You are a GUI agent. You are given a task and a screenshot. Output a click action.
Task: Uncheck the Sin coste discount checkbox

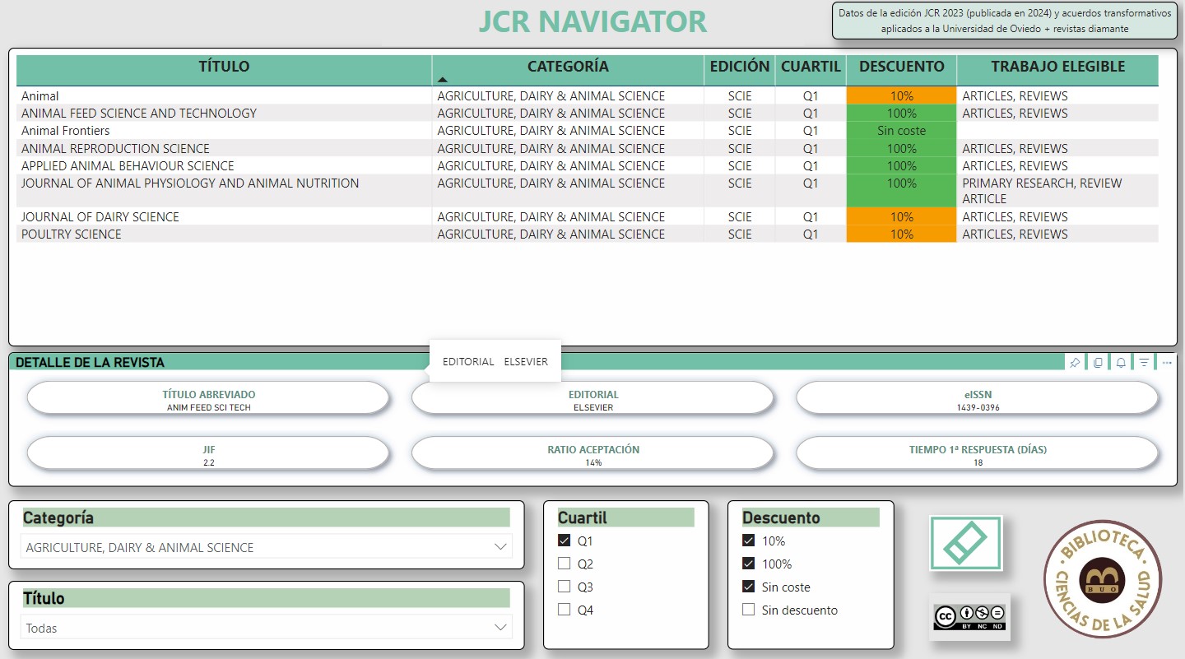pos(748,587)
